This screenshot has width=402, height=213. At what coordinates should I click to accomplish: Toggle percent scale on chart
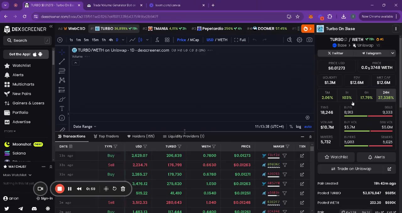coord(291,127)
